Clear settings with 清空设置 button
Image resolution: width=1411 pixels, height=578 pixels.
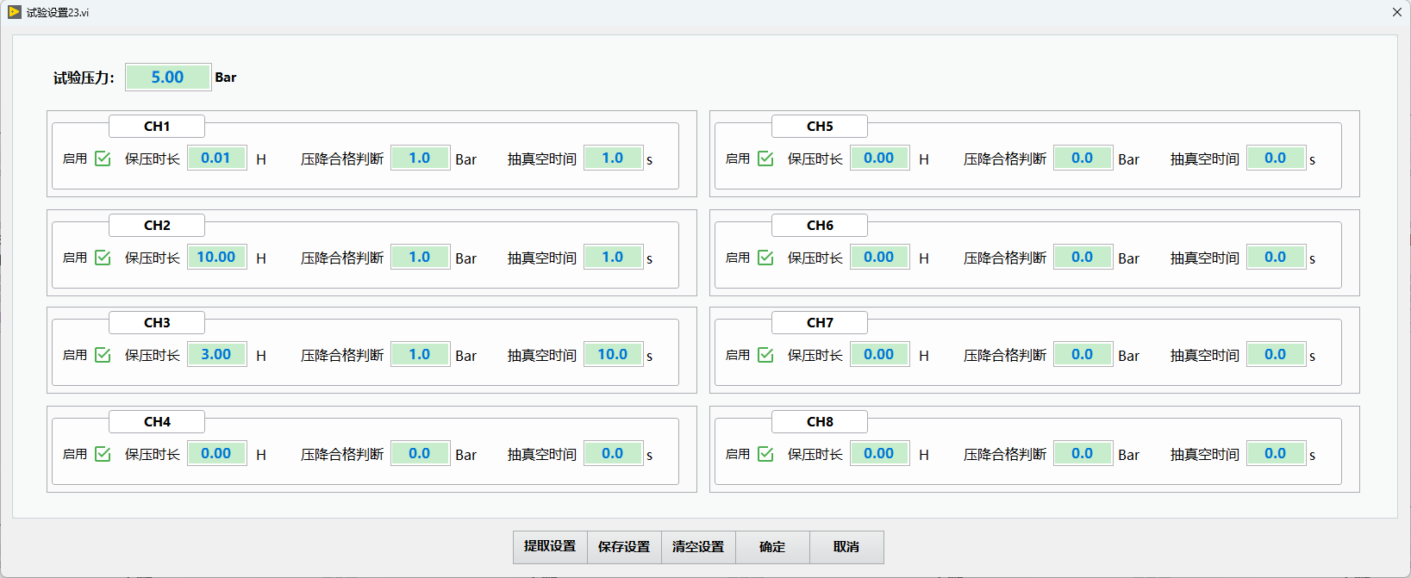[698, 547]
